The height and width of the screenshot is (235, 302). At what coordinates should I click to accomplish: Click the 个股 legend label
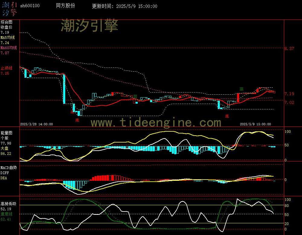5,138
